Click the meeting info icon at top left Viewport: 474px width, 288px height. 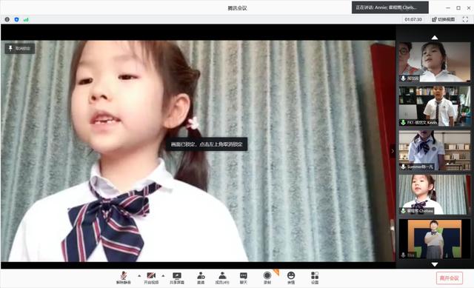click(7, 19)
